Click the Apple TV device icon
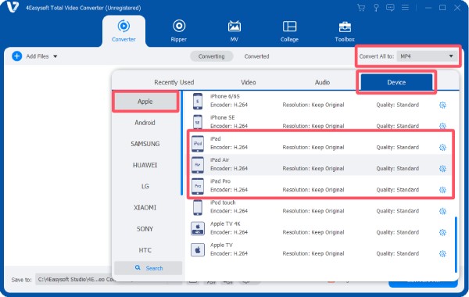Viewport: 469px width, 297px height. (198, 250)
